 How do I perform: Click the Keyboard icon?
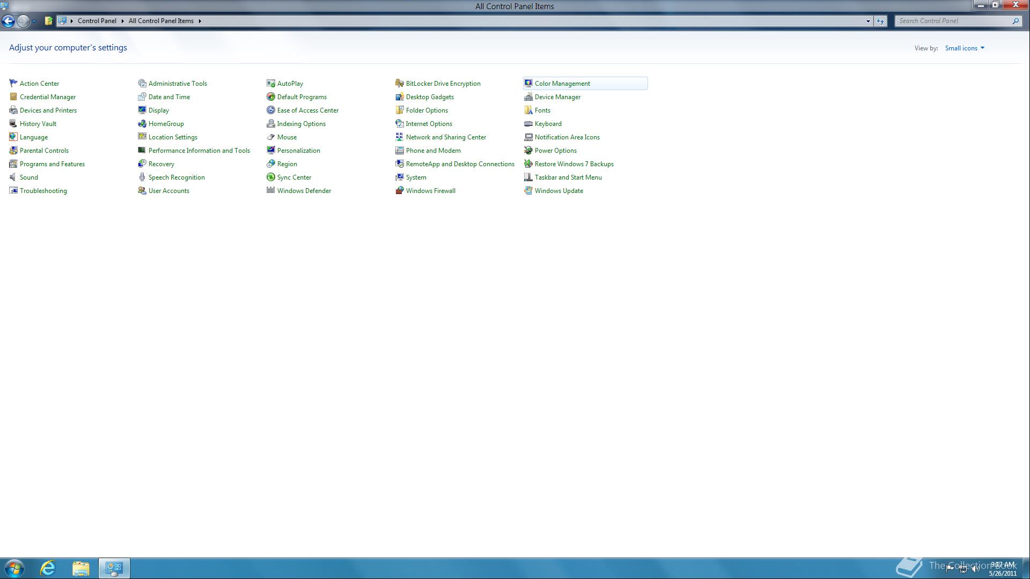pyautogui.click(x=528, y=123)
